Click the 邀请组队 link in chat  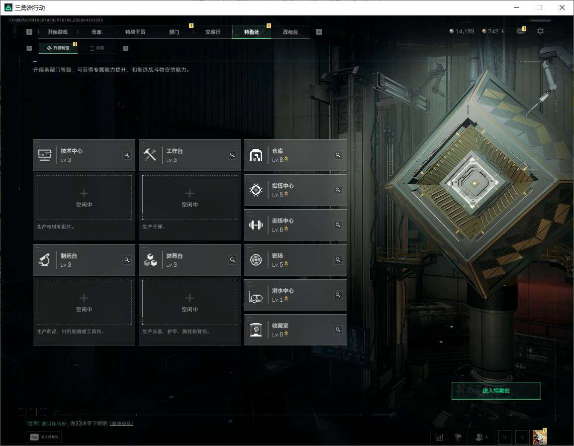(x=121, y=423)
